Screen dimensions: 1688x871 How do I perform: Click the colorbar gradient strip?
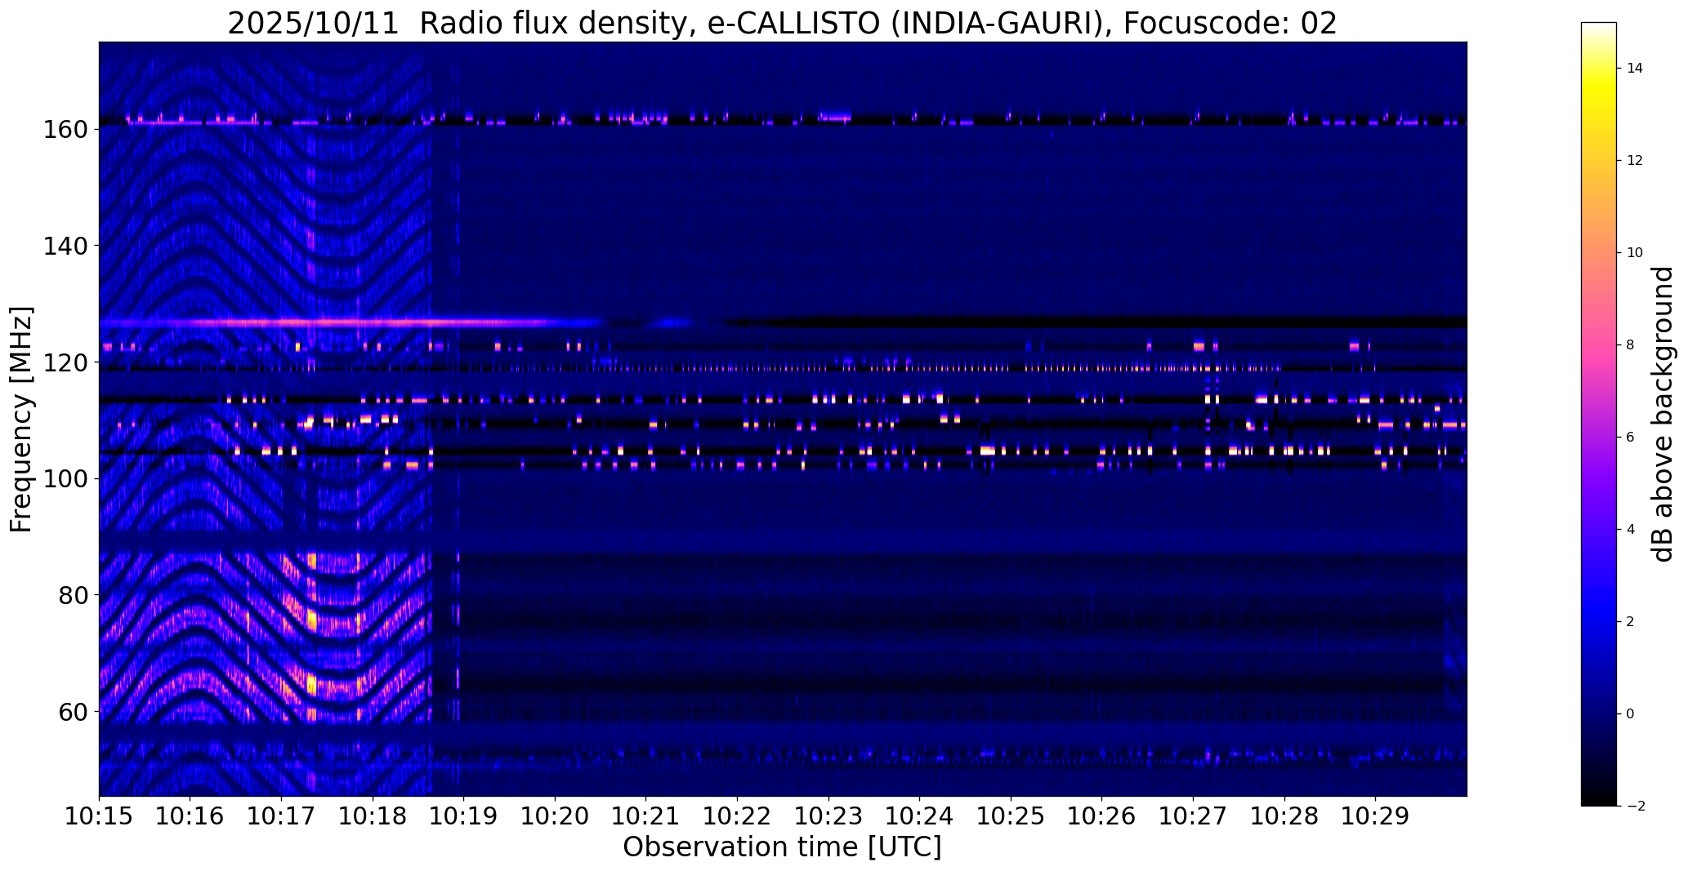1599,414
